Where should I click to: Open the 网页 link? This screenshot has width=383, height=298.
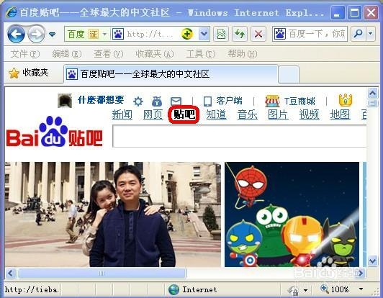pyautogui.click(x=153, y=114)
